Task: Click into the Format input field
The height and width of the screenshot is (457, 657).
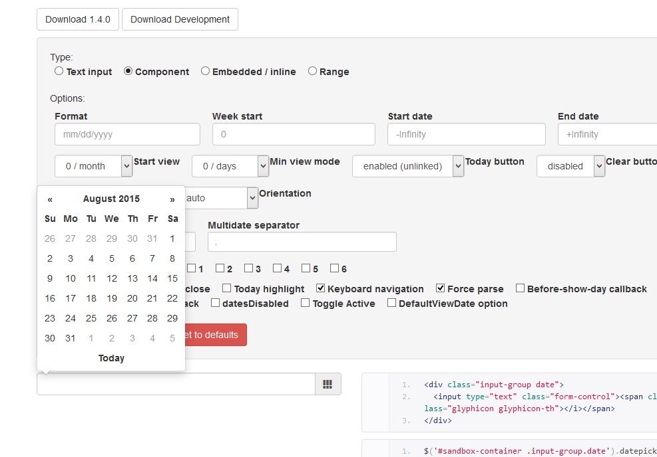Action: (127, 134)
